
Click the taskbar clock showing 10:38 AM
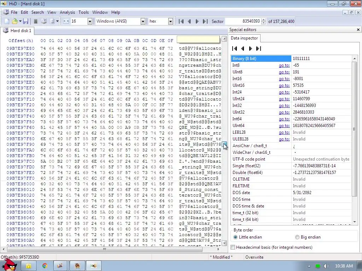coord(344,266)
